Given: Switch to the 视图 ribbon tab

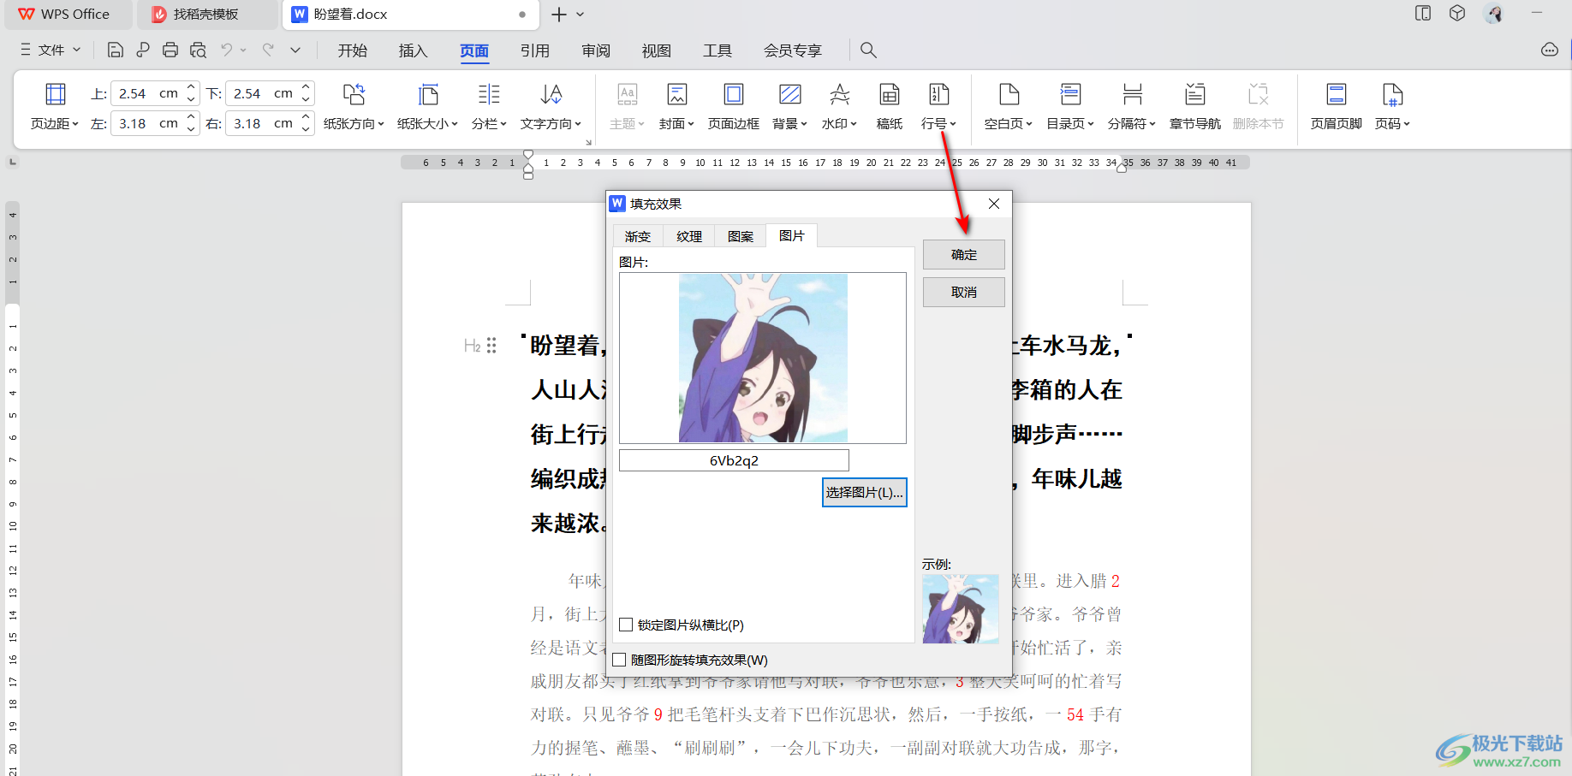Looking at the screenshot, I should point(657,50).
